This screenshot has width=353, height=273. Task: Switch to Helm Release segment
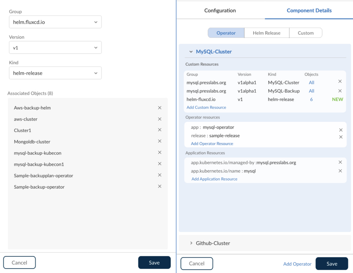[x=266, y=33]
